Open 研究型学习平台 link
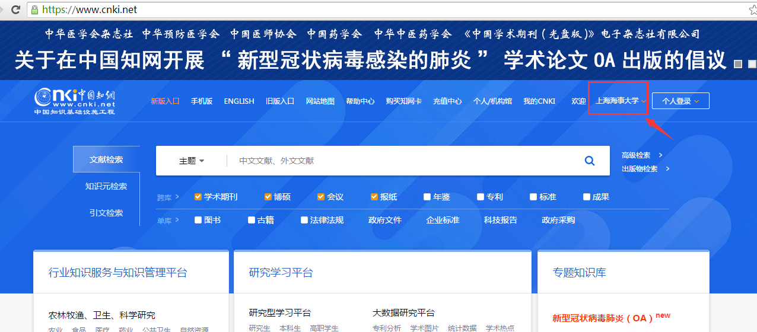The width and height of the screenshot is (757, 332). coord(280,312)
